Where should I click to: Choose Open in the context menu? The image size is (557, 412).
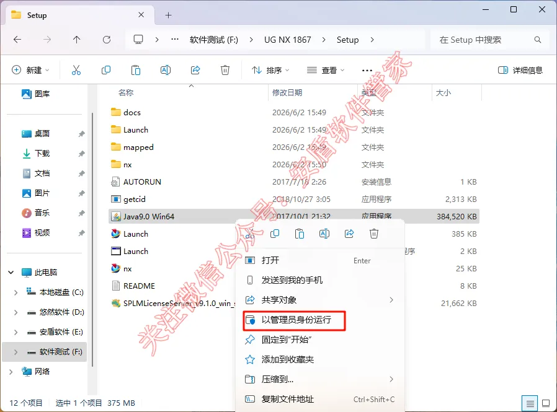click(x=319, y=260)
